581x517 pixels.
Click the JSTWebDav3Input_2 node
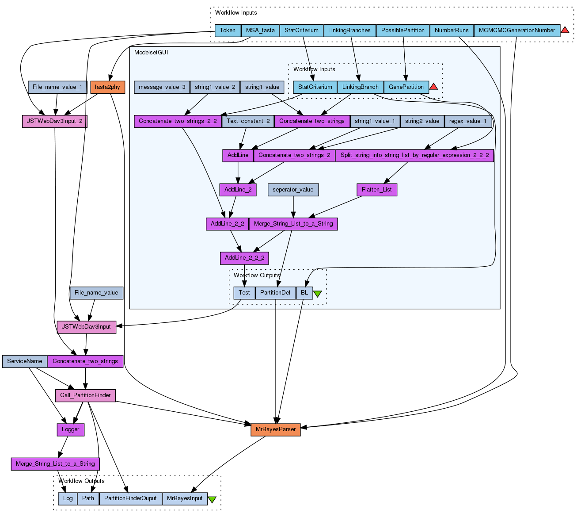[x=55, y=121]
